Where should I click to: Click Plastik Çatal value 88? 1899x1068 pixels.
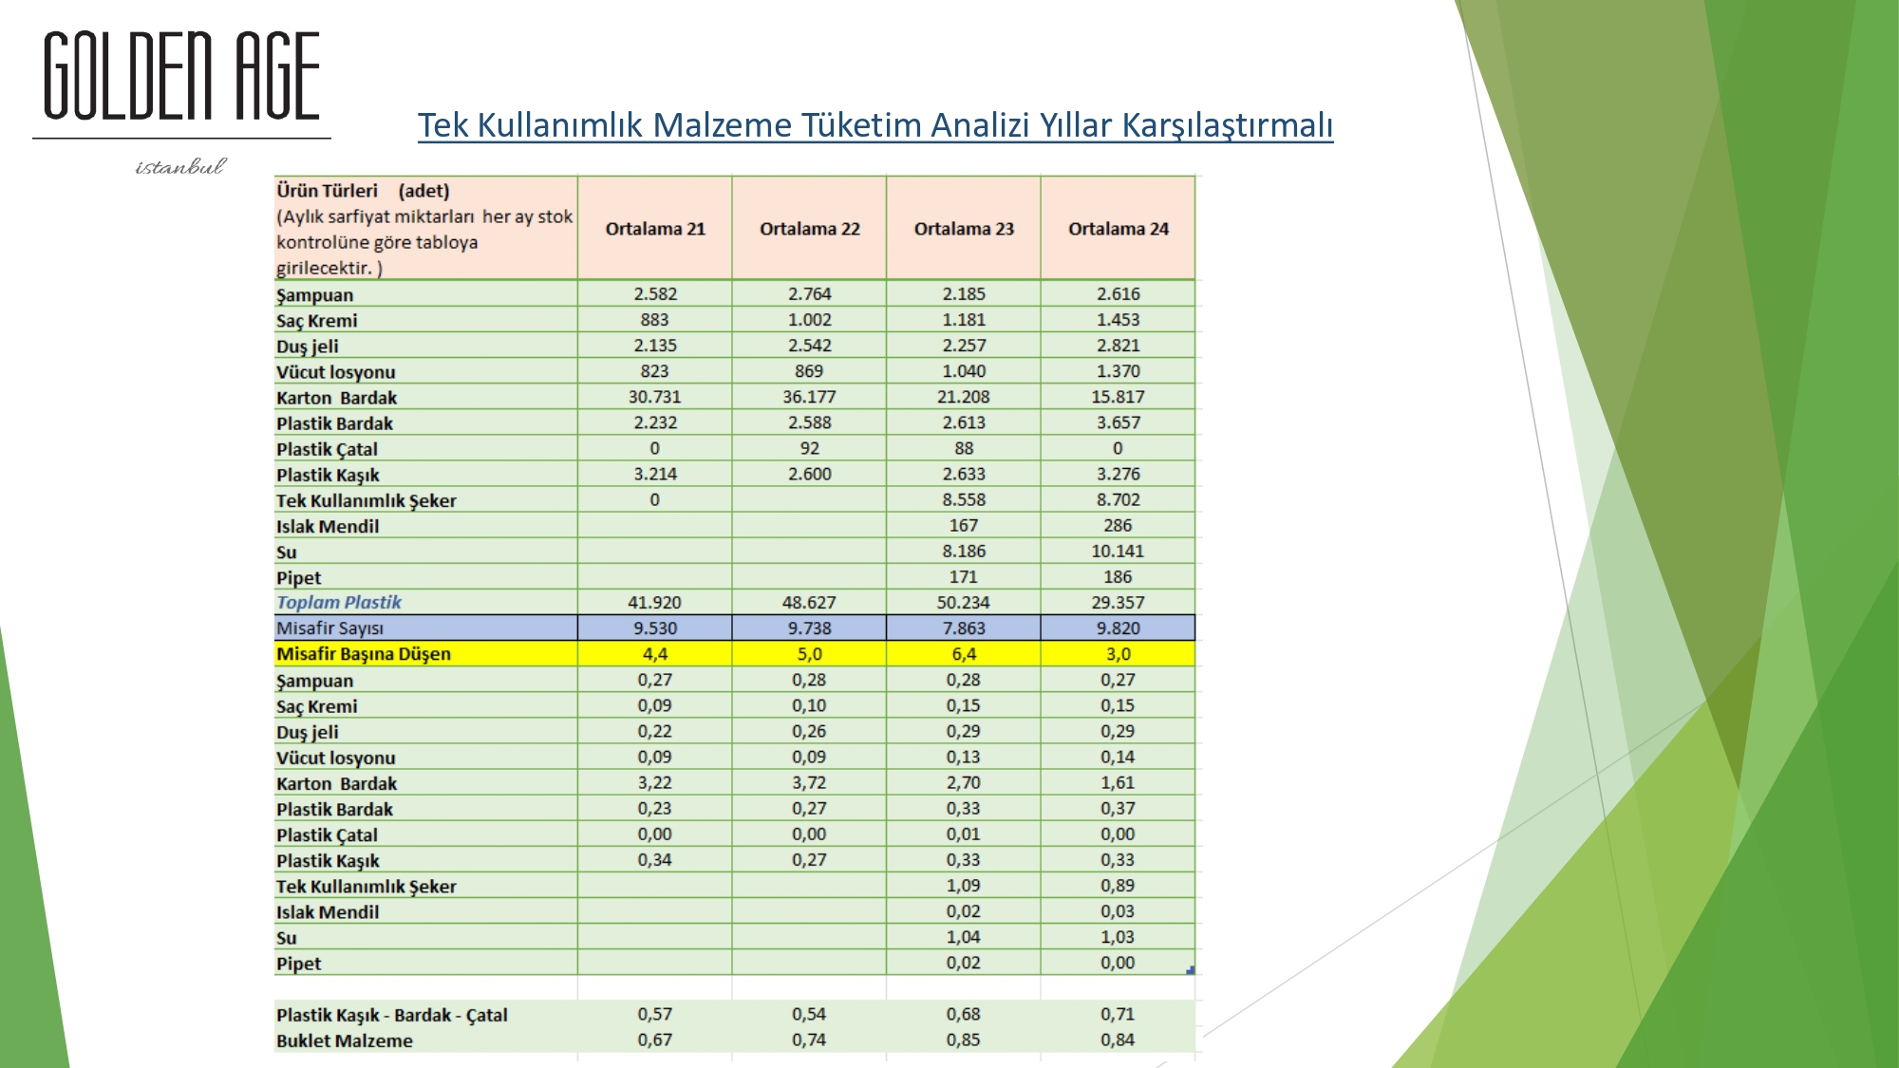[964, 447]
